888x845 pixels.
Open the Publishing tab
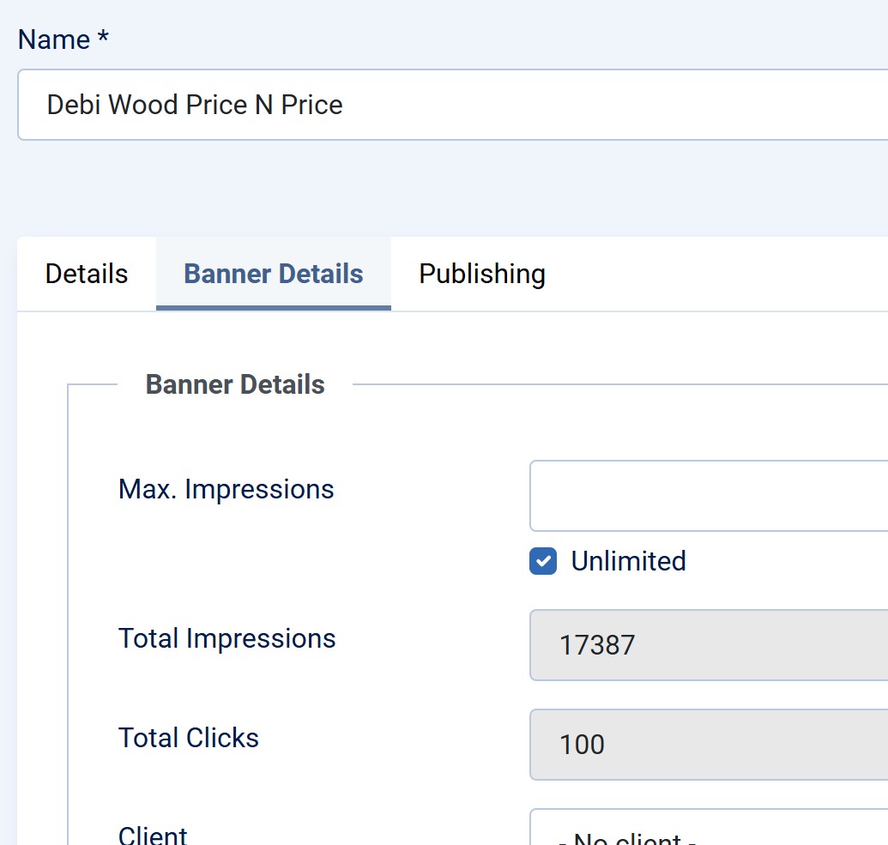pyautogui.click(x=482, y=275)
